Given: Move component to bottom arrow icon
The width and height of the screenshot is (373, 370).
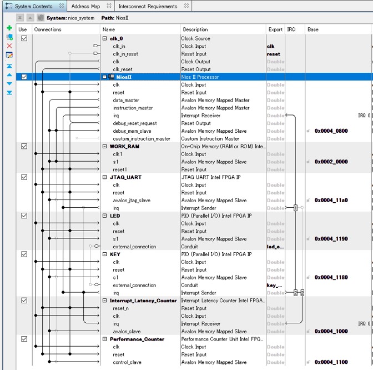Looking at the screenshot, I should [x=9, y=92].
